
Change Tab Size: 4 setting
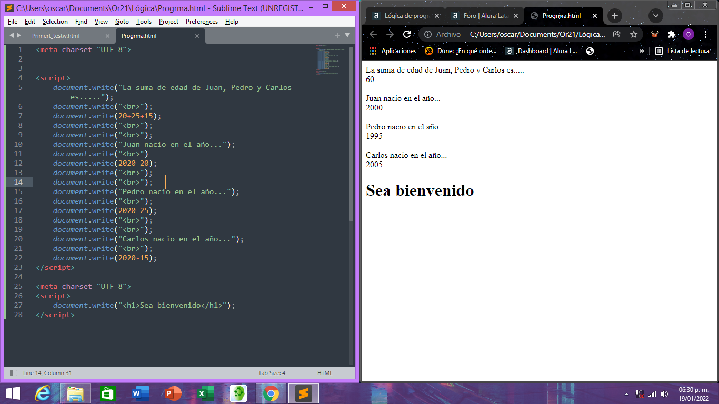tap(272, 373)
